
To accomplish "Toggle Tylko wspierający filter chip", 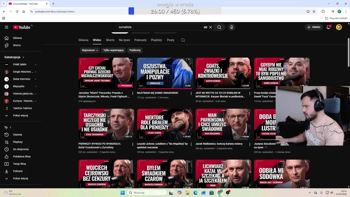I will point(113,50).
